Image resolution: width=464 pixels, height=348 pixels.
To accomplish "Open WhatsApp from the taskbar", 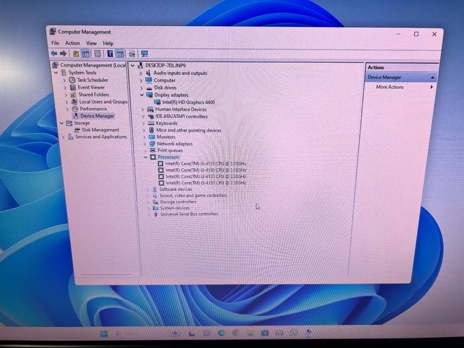I will (x=294, y=332).
